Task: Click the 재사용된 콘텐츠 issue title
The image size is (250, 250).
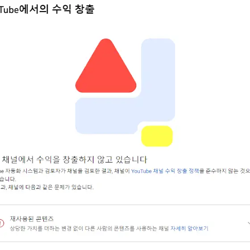Action: 32,219
